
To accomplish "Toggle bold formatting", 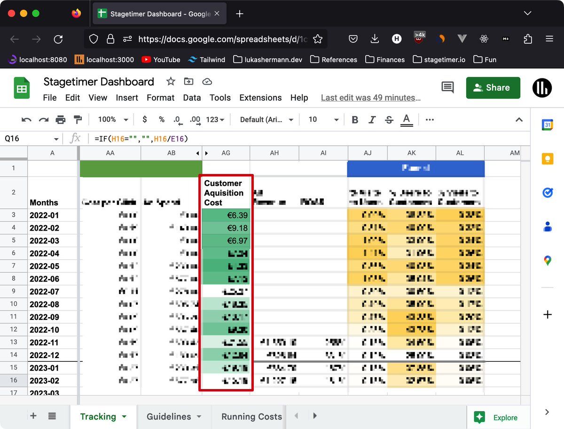I will [x=355, y=120].
